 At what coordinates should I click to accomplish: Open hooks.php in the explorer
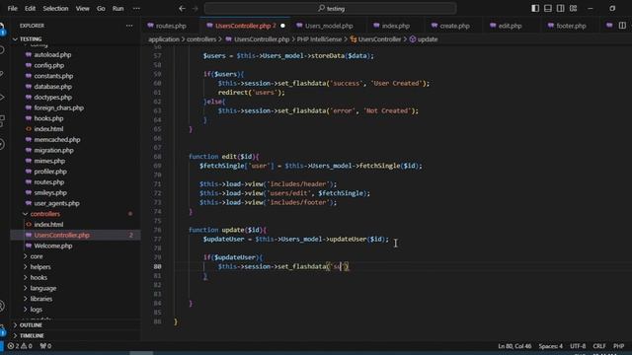click(48, 118)
